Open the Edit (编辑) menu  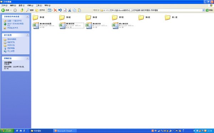tap(13, 5)
